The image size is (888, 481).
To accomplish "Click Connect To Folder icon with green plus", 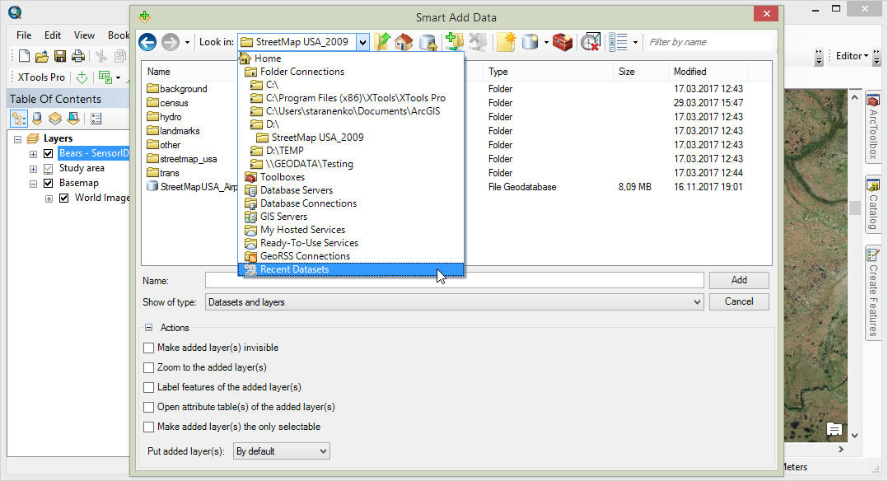I will [x=454, y=42].
